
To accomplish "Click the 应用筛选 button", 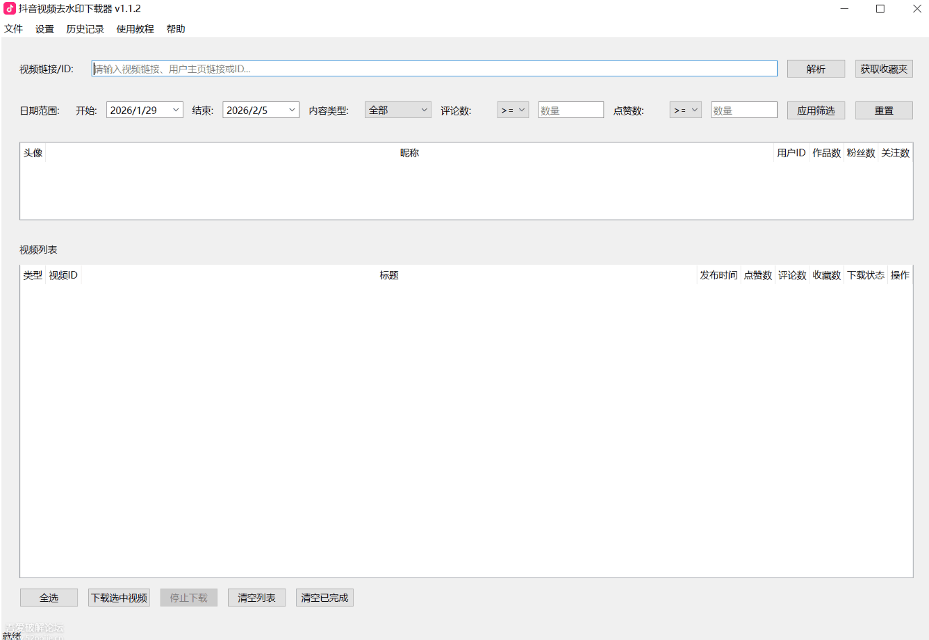I will (x=816, y=110).
